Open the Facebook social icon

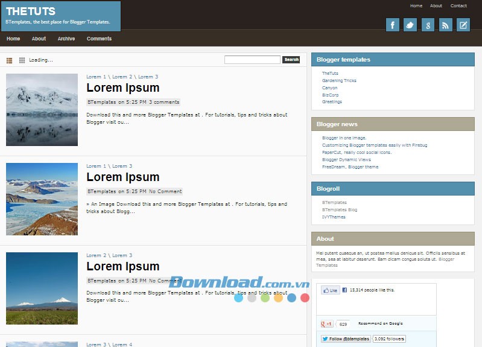tap(393, 25)
